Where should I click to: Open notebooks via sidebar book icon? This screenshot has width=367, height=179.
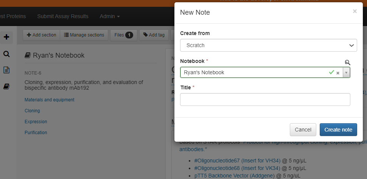coord(6,87)
